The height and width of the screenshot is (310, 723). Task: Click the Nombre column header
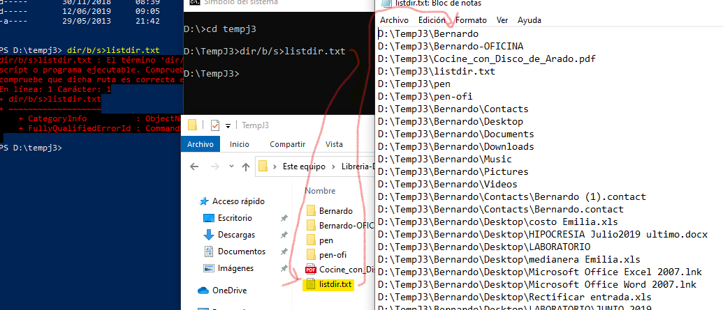(x=320, y=190)
